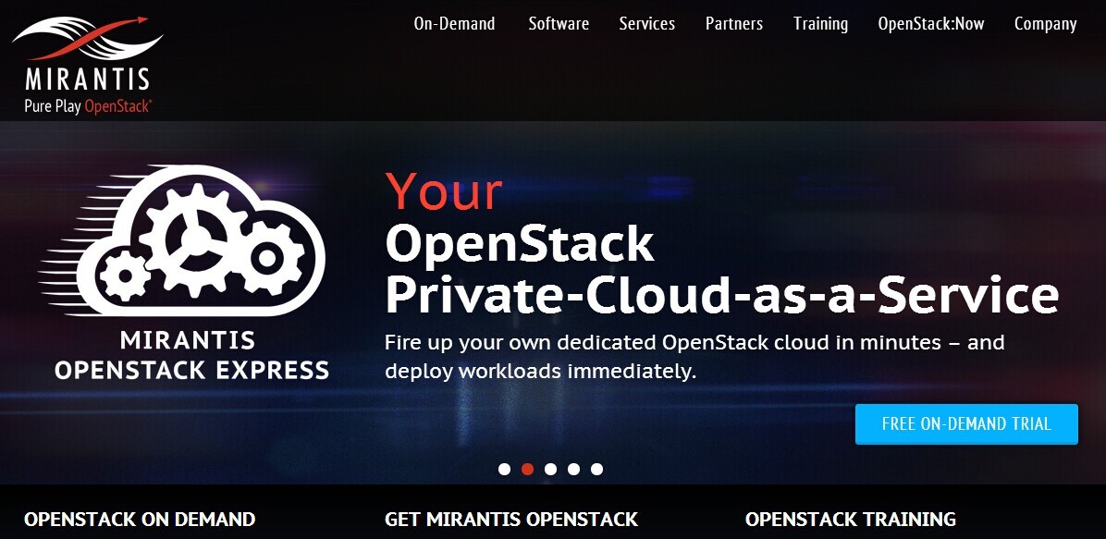Open the Get Mirantis OpenStack heading link
The width and height of the screenshot is (1106, 539).
(511, 520)
